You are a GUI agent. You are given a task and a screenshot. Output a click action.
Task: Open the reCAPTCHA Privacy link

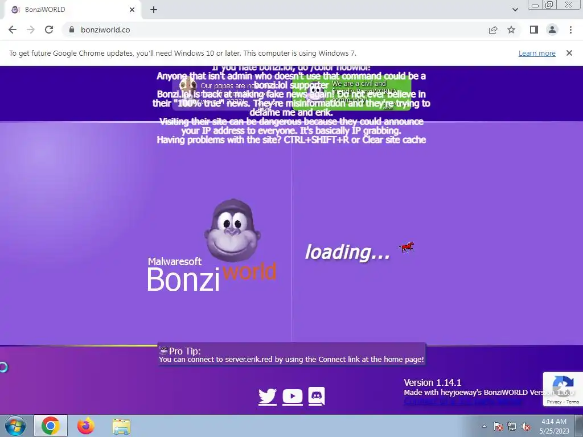pos(553,402)
